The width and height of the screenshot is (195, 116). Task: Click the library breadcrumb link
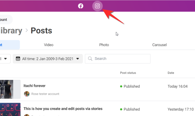click(11, 31)
